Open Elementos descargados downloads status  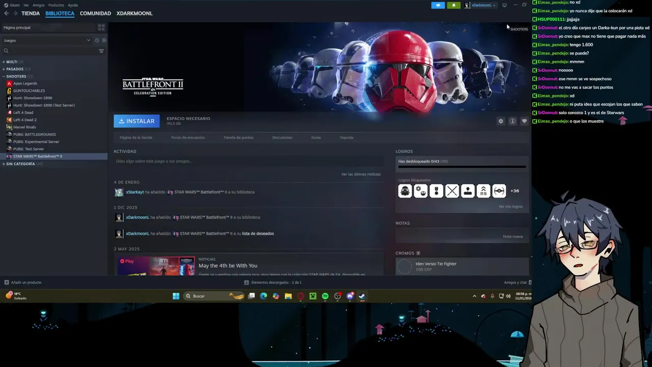point(273,282)
